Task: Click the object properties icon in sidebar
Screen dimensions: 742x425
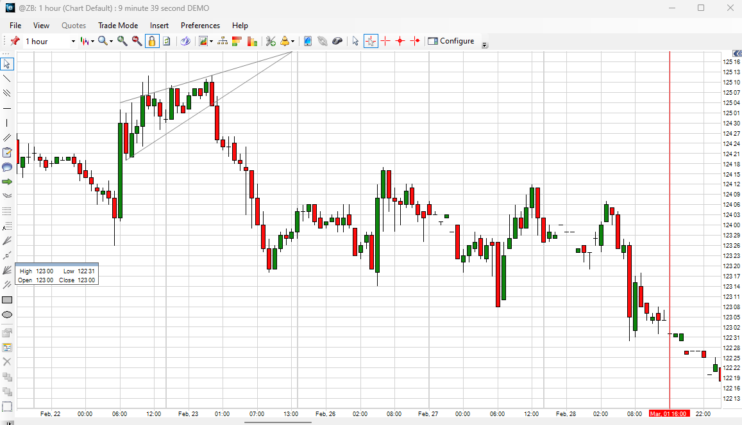Action: click(7, 332)
